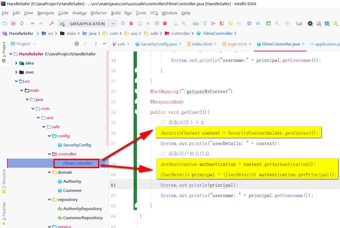This screenshot has height=228, width=340.
Task: Click the locate target icon in Project panel
Action: coord(77,44)
